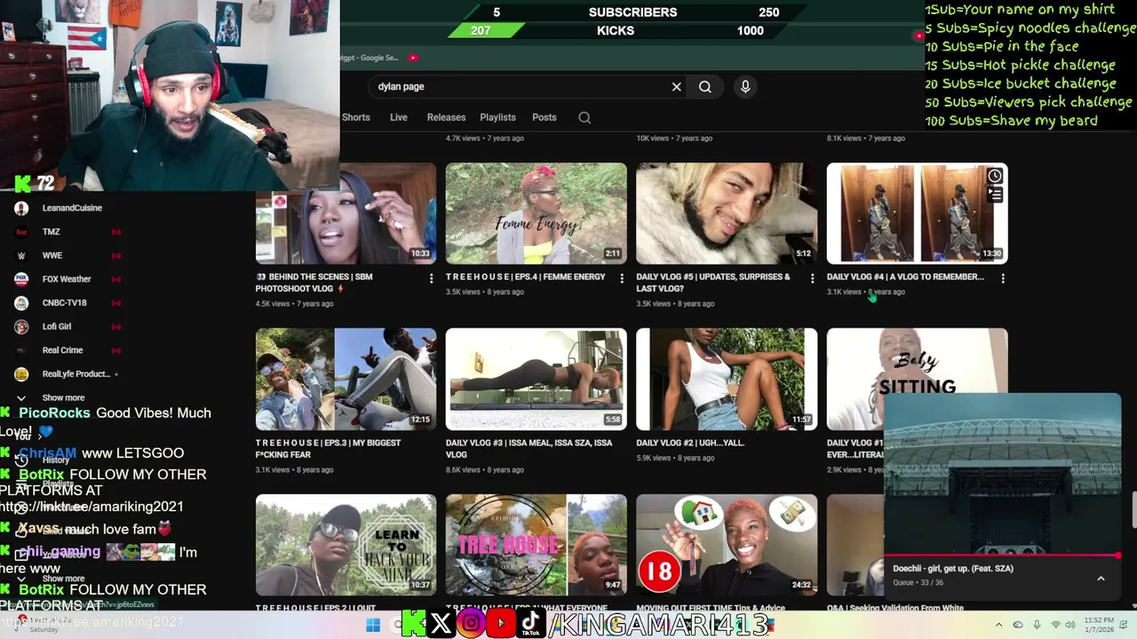The height and width of the screenshot is (639, 1137).
Task: Click the YouTube favicon browser tab
Action: (x=413, y=58)
